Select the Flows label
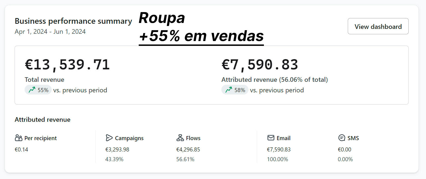Image resolution: width=426 pixels, height=179 pixels. click(193, 138)
